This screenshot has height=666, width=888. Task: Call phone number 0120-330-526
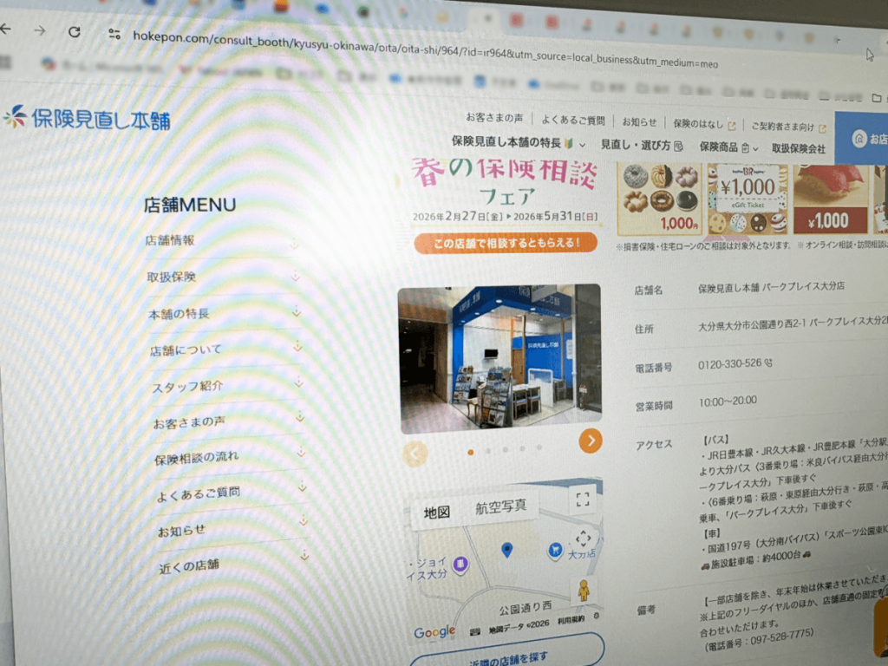tap(729, 364)
